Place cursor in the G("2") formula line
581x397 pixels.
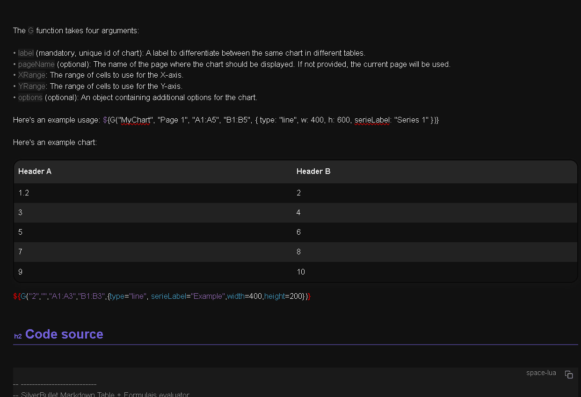point(162,296)
